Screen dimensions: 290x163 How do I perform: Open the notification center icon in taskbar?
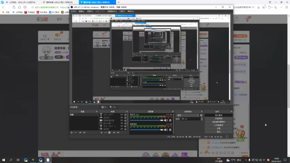point(285,160)
